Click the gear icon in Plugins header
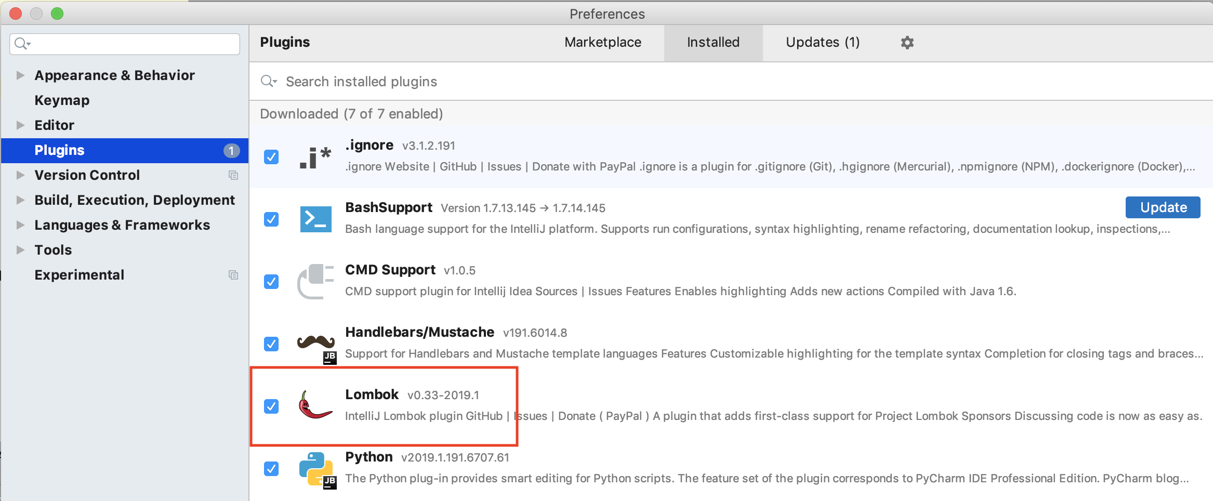Image resolution: width=1213 pixels, height=501 pixels. tap(907, 43)
